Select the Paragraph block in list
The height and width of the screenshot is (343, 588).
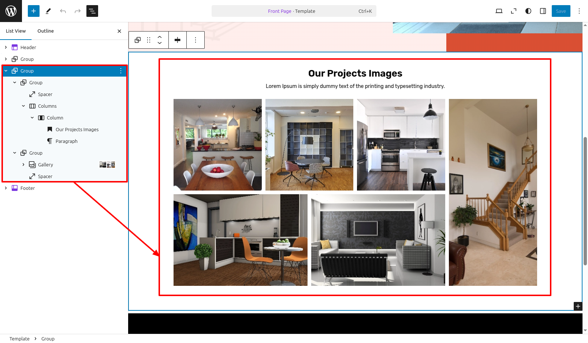66,141
